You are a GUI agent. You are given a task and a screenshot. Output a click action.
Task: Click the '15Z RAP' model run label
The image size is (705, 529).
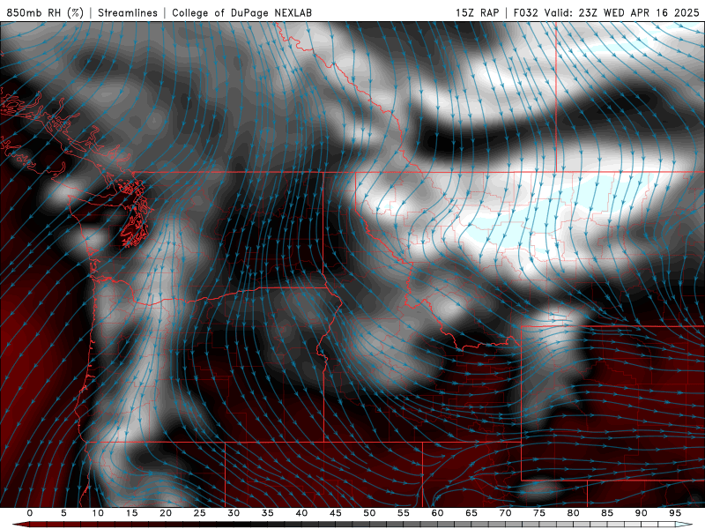click(477, 12)
